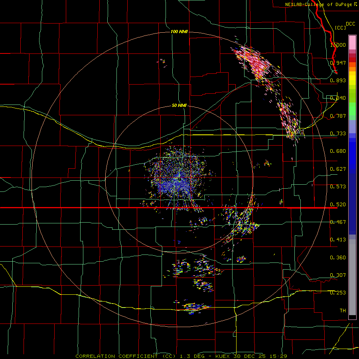Click the 50 NMI range ring label
The height and width of the screenshot is (359, 359).
(x=179, y=105)
